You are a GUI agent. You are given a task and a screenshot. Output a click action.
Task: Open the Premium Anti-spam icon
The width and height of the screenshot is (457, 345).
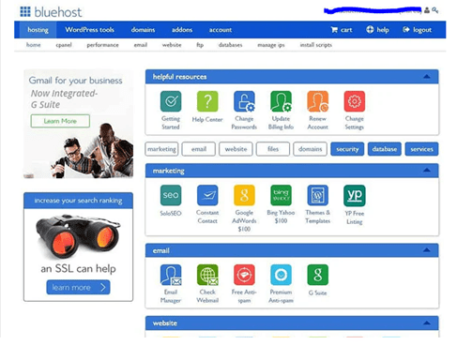point(281,275)
